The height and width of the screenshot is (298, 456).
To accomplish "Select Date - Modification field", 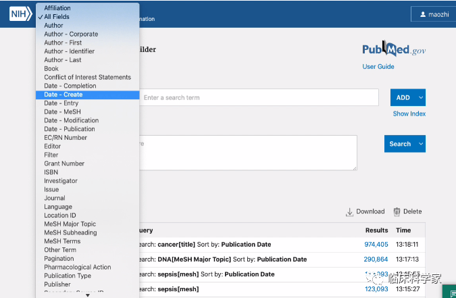I will click(x=88, y=120).
